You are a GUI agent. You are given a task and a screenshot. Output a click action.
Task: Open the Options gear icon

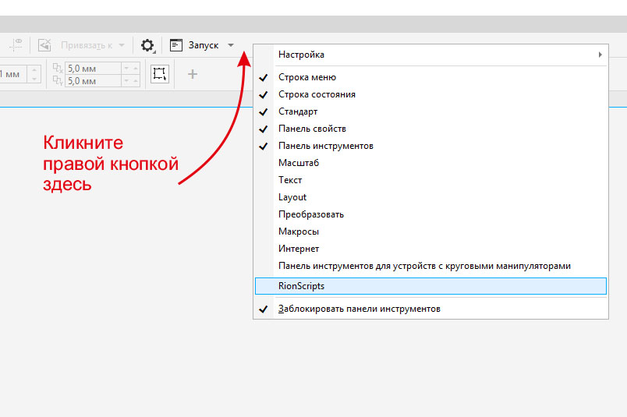pyautogui.click(x=147, y=45)
